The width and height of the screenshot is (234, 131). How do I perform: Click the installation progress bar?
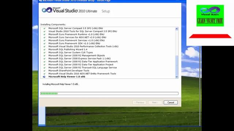click(x=109, y=94)
